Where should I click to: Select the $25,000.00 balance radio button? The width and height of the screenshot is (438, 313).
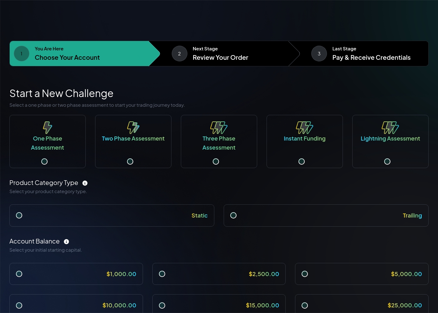pos(305,305)
